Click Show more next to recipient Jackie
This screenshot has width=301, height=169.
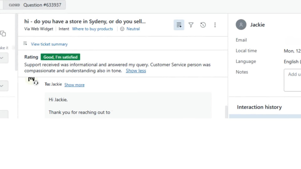74,85
